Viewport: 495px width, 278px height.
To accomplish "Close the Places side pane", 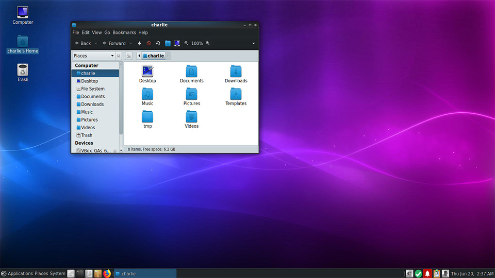I will point(119,56).
